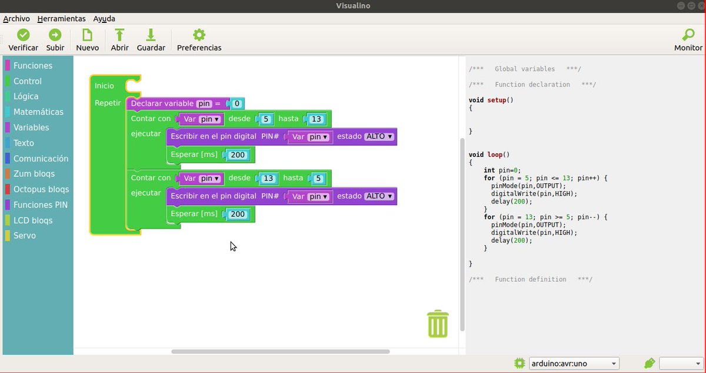Open Var pin dropdown in first Contar con
The image size is (706, 373).
[209, 119]
